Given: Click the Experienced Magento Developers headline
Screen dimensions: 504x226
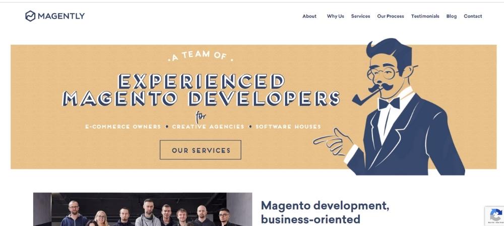Looking at the screenshot, I should tap(201, 90).
